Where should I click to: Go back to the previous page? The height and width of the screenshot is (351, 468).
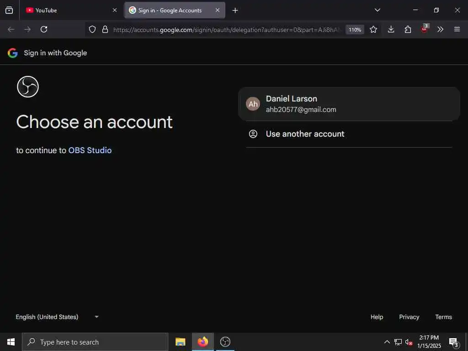[x=11, y=29]
